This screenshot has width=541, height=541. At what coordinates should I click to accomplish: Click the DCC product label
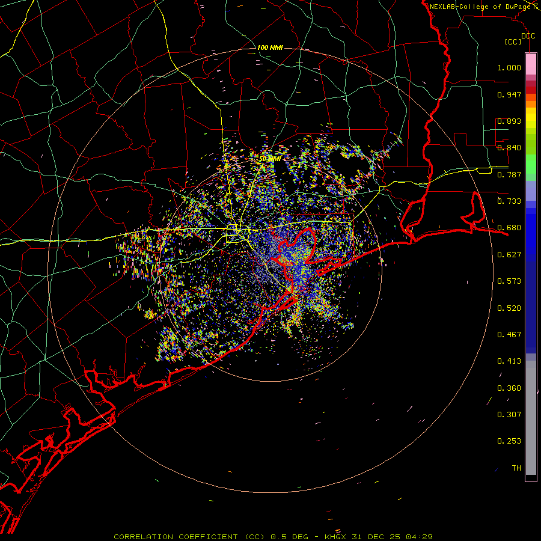point(528,36)
